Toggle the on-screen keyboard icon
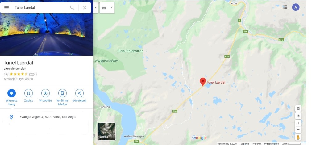Viewport: 316px width, 145px height. click(104, 8)
